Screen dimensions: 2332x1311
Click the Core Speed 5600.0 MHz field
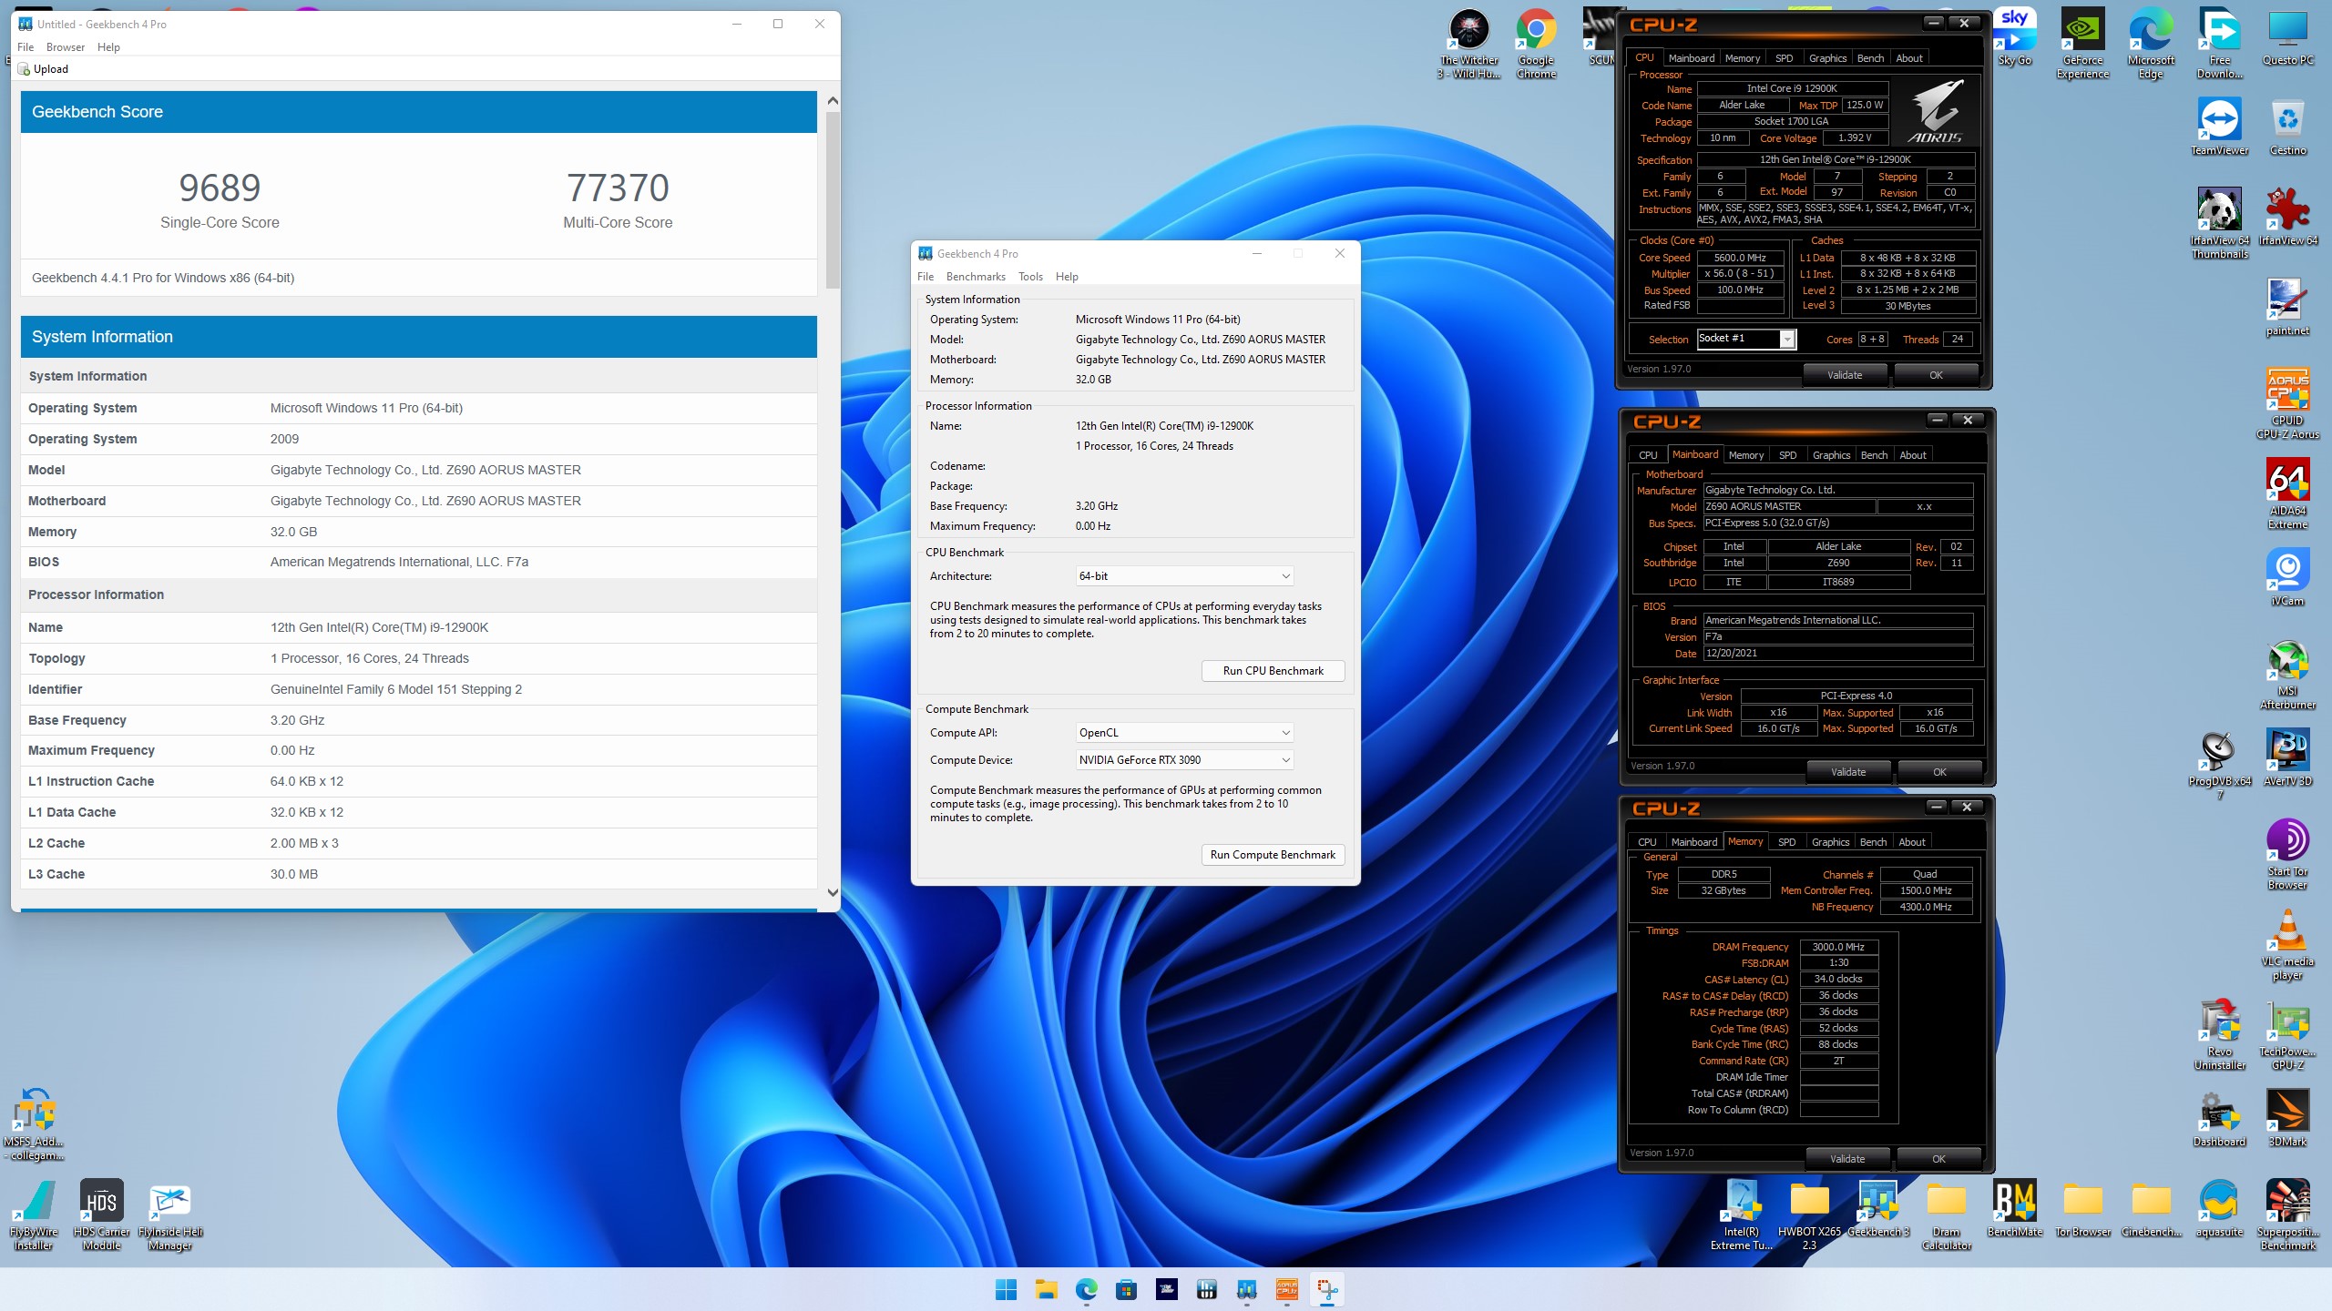click(x=1740, y=258)
